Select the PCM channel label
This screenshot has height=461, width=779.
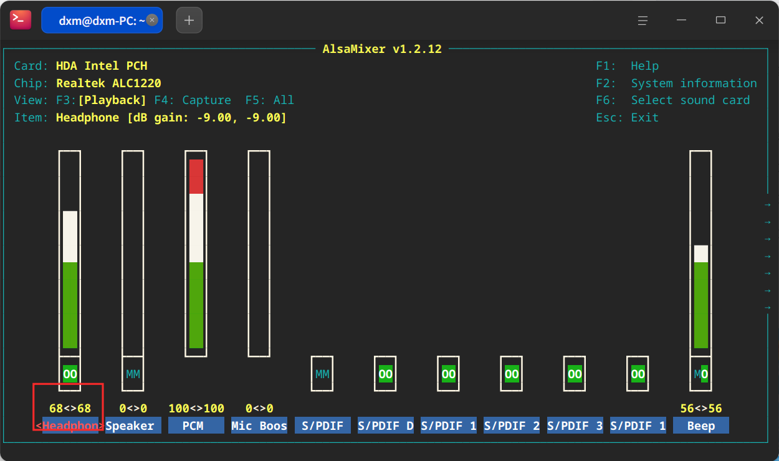[x=196, y=426]
